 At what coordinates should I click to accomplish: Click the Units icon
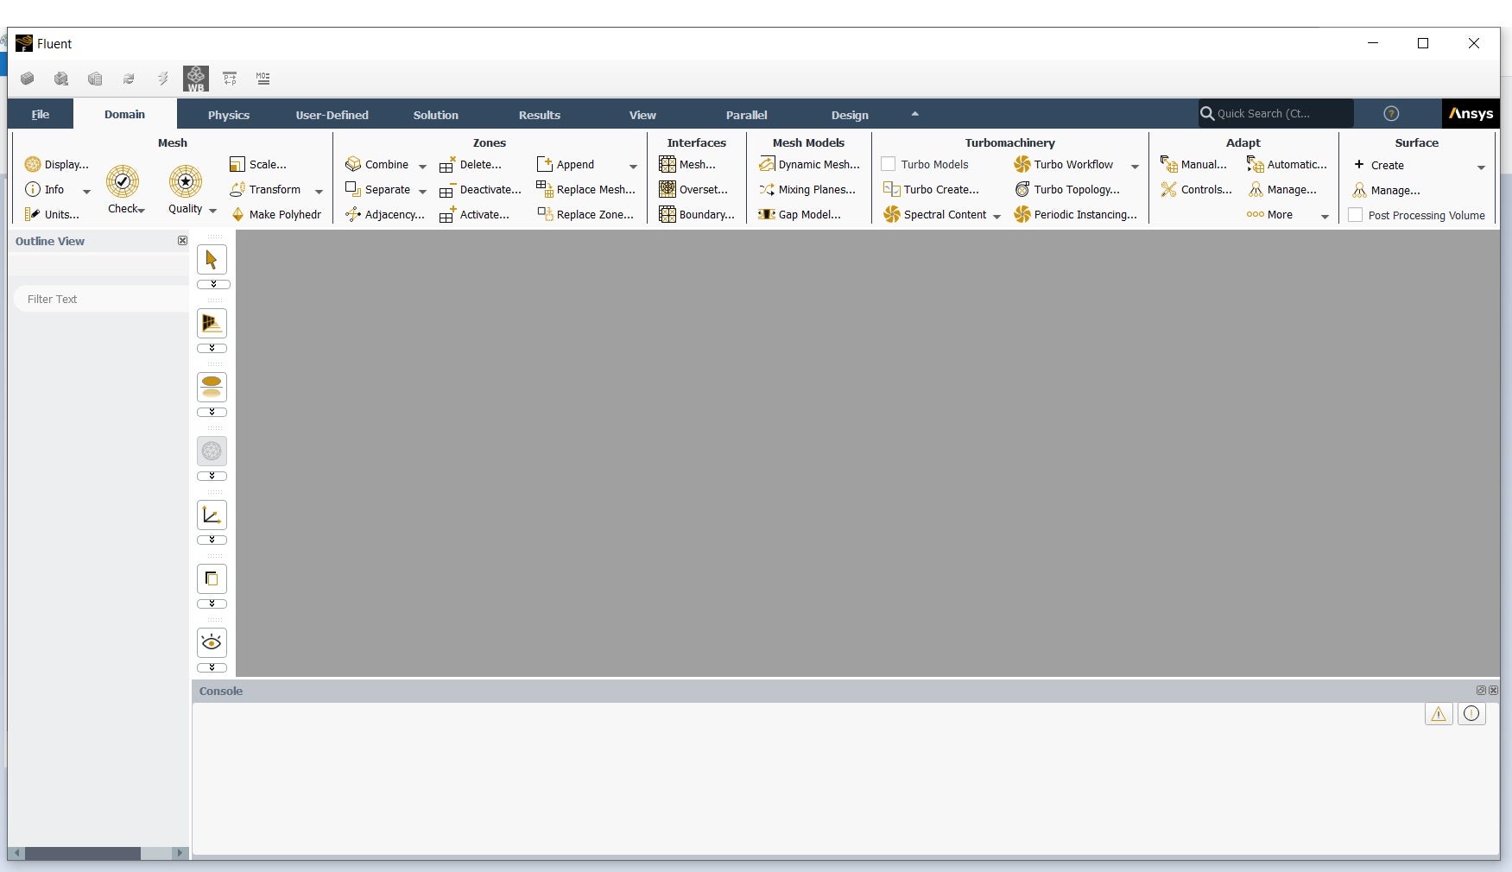click(x=32, y=214)
